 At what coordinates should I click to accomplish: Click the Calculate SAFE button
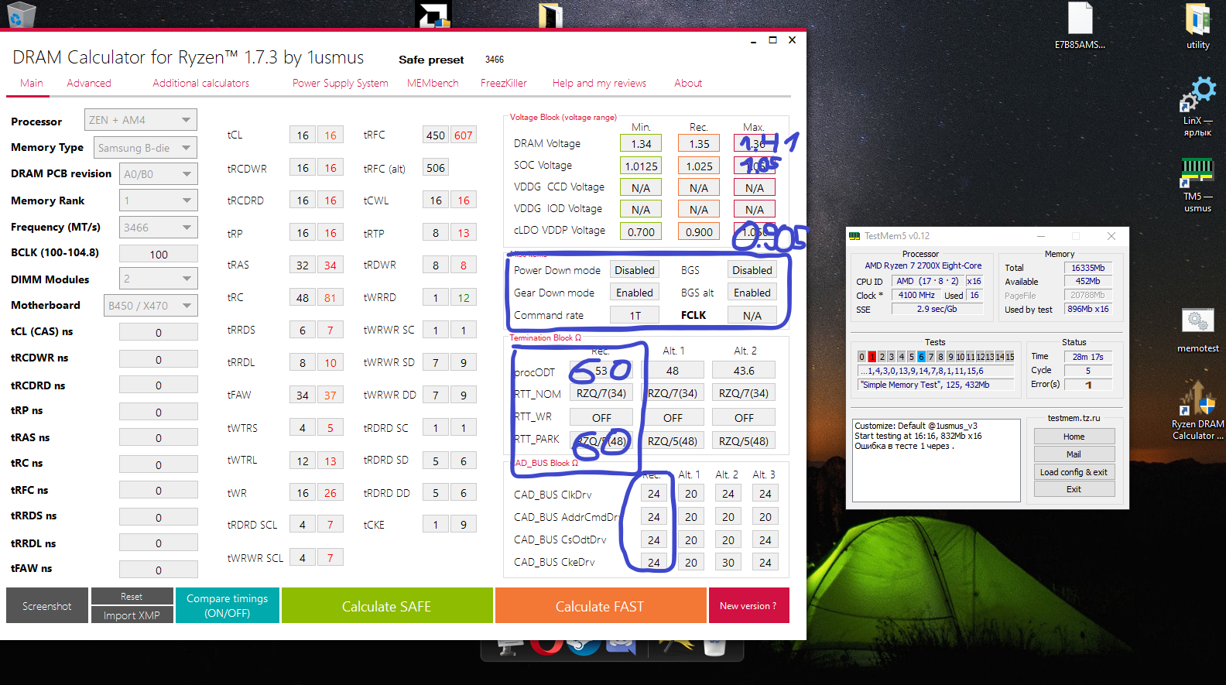pyautogui.click(x=387, y=606)
